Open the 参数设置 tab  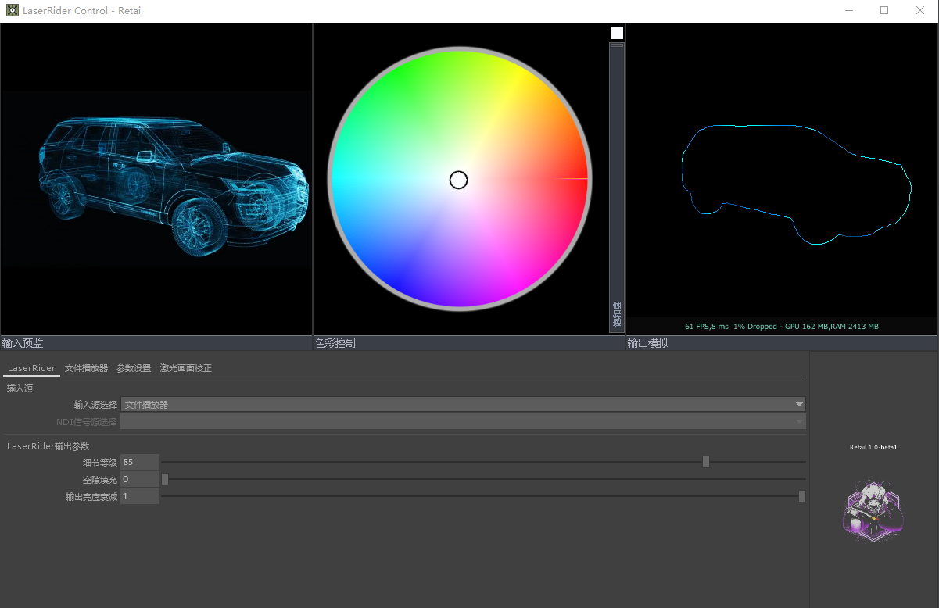[x=134, y=368]
